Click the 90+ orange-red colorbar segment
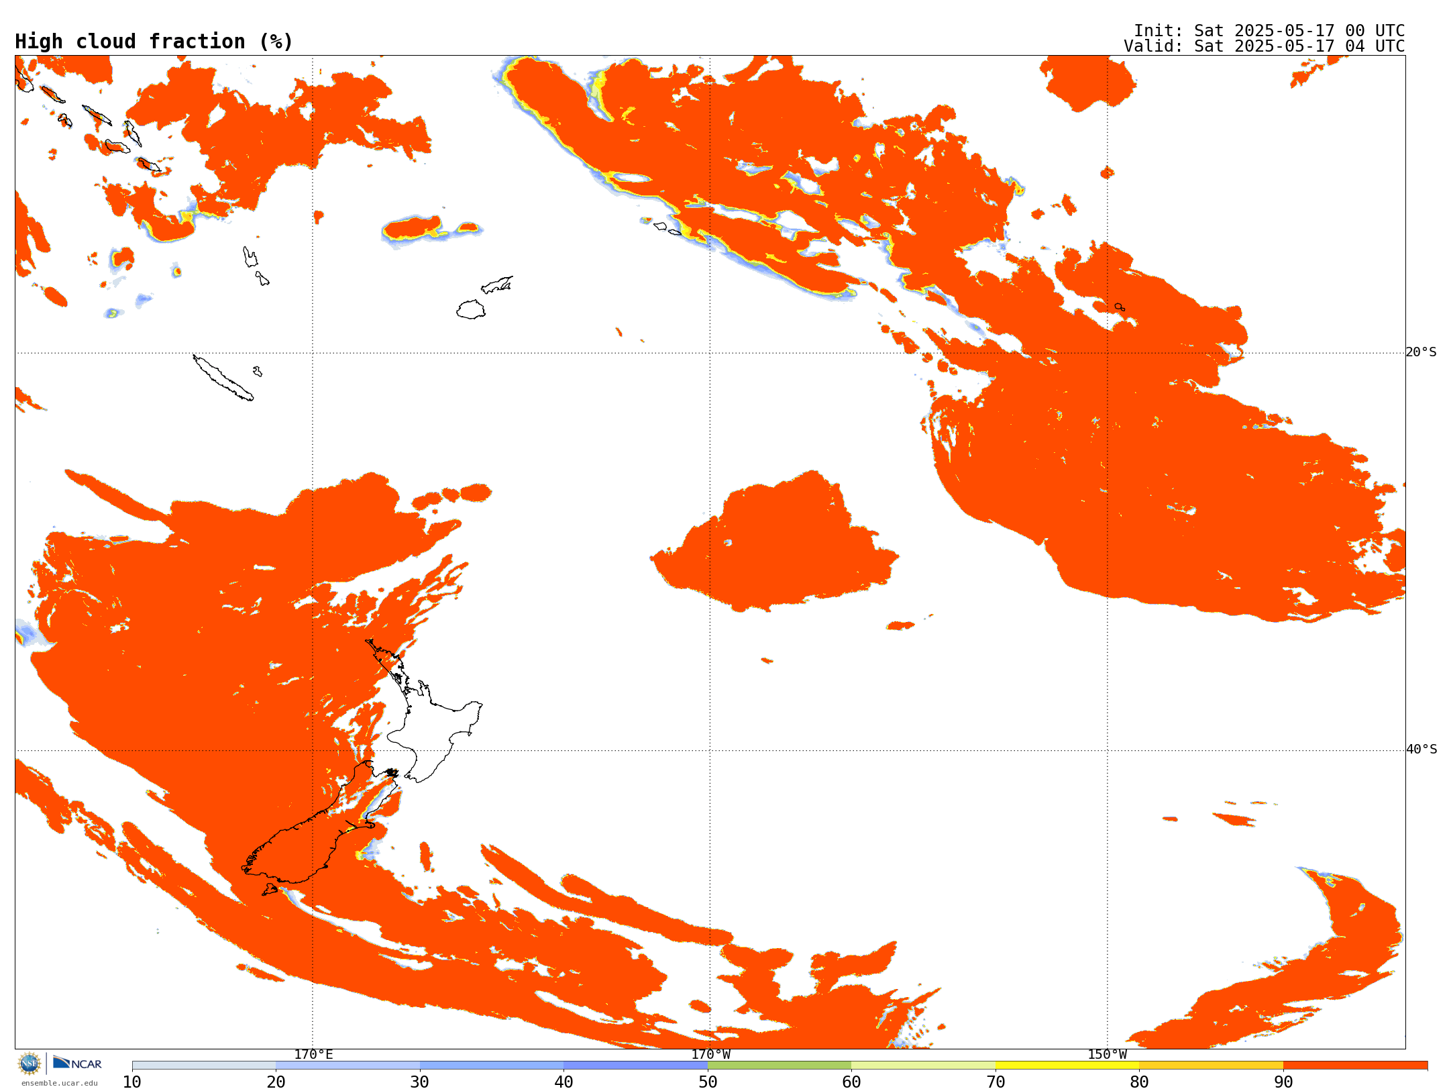The height and width of the screenshot is (1091, 1449). [1355, 1066]
